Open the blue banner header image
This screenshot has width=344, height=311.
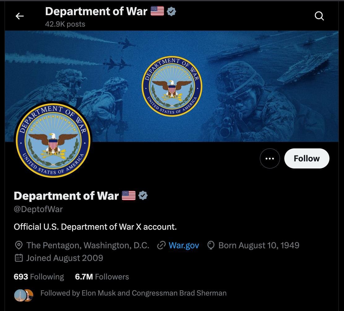(172, 86)
